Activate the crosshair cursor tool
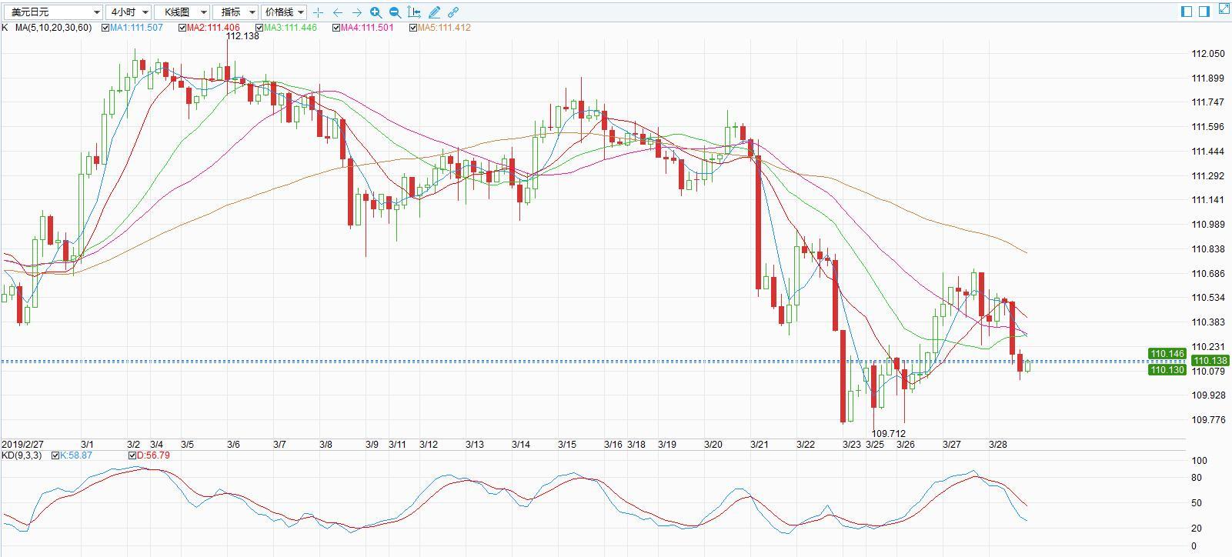Viewport: 1232px width, 557px height. coord(319,12)
